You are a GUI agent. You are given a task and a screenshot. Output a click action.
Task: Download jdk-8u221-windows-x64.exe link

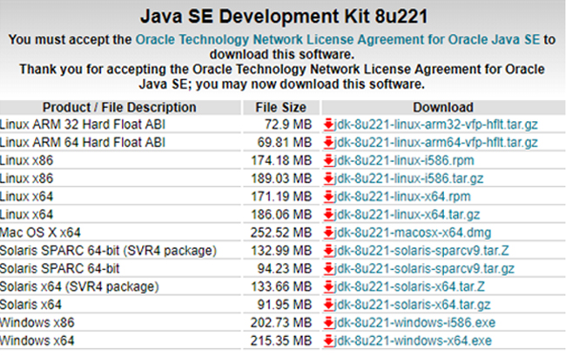(414, 340)
